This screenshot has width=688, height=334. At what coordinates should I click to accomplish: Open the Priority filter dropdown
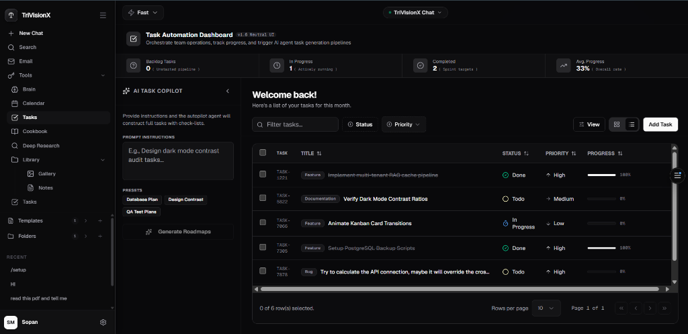404,124
